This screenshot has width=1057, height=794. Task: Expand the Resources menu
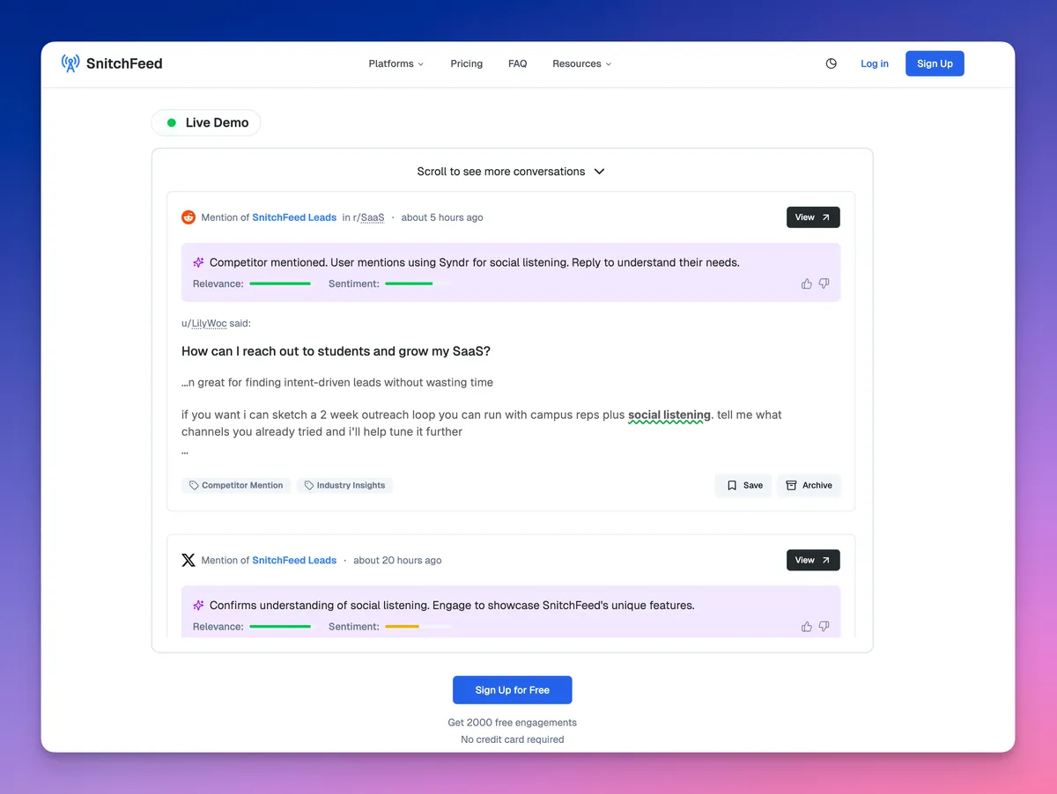(x=581, y=63)
